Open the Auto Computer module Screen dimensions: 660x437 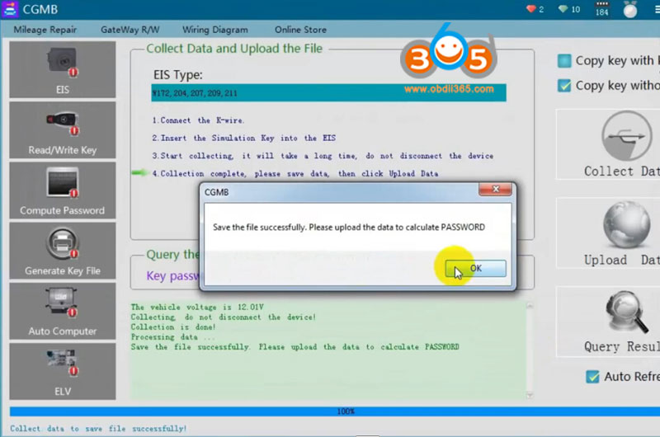coord(63,312)
